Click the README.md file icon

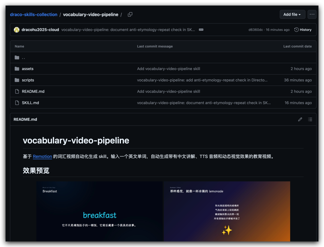pyautogui.click(x=17, y=92)
